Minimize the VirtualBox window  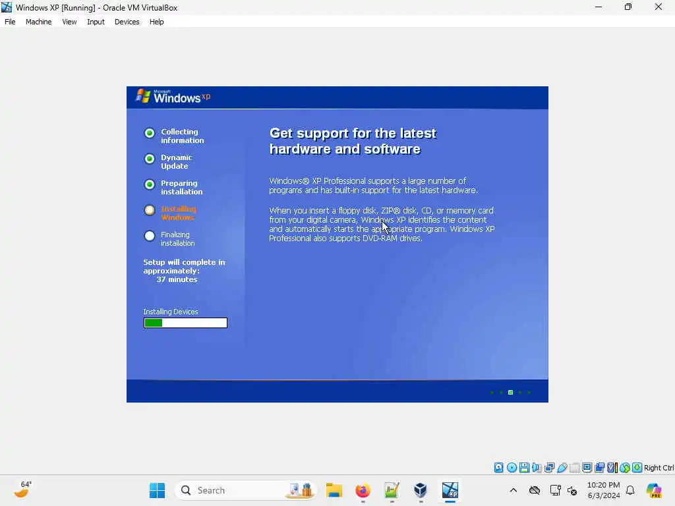[x=599, y=7]
